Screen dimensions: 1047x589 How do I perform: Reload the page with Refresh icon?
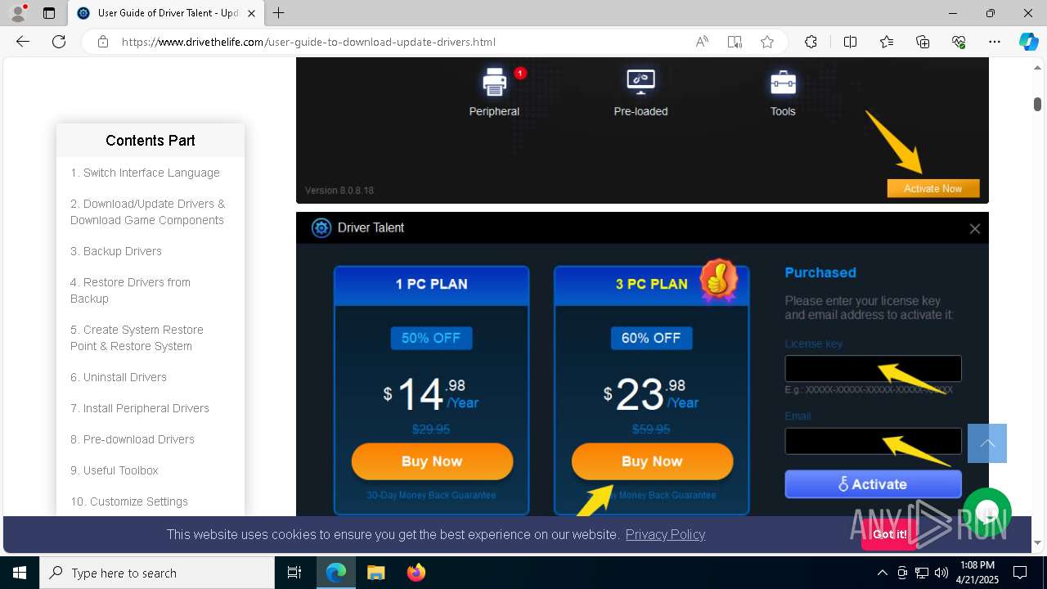click(x=59, y=42)
